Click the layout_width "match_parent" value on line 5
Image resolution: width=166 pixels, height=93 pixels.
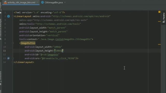(x=57, y=28)
